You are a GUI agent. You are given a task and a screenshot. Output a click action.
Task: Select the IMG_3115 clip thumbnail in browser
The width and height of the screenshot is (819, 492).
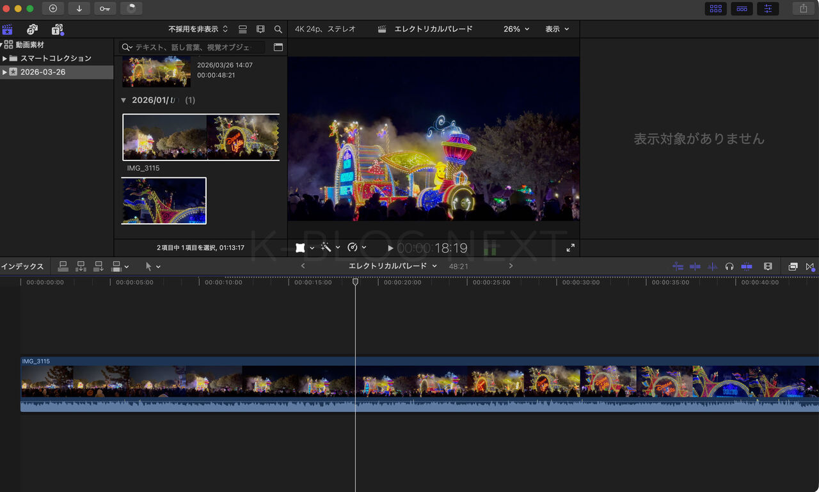coord(201,137)
